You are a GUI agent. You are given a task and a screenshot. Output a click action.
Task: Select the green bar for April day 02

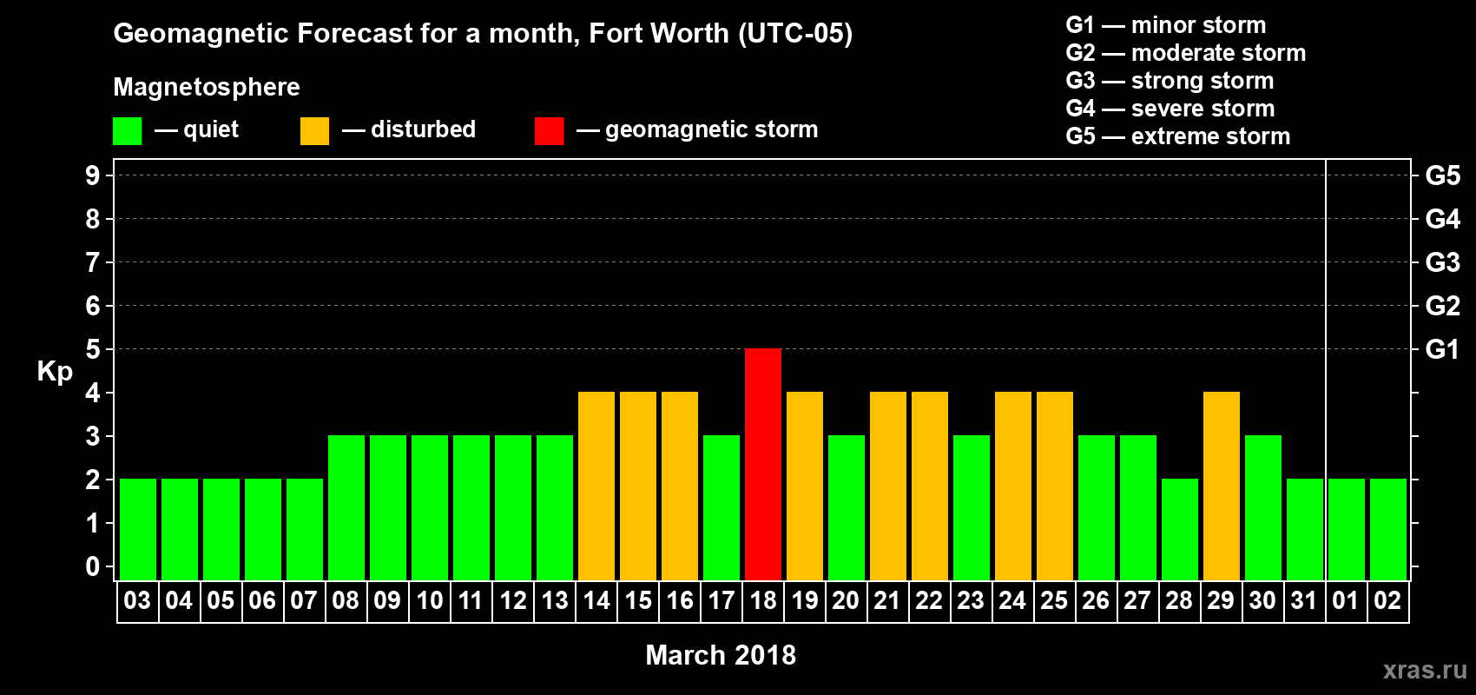pyautogui.click(x=1388, y=529)
